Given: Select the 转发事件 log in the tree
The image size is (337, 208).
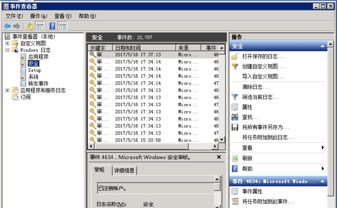Looking at the screenshot, I should 38,84.
